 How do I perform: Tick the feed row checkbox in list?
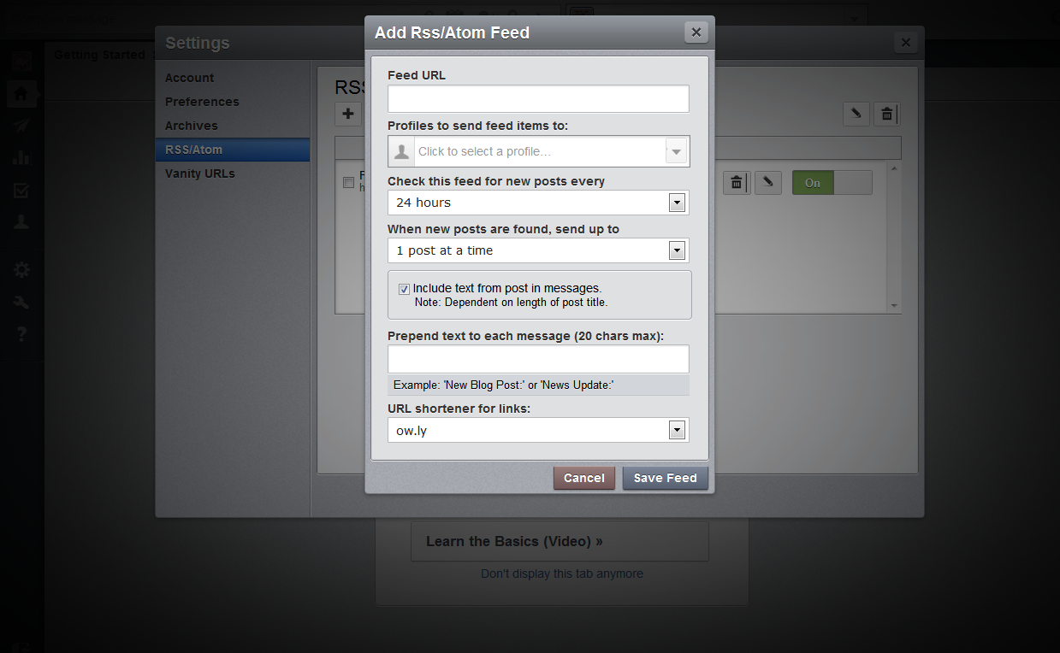pos(348,182)
